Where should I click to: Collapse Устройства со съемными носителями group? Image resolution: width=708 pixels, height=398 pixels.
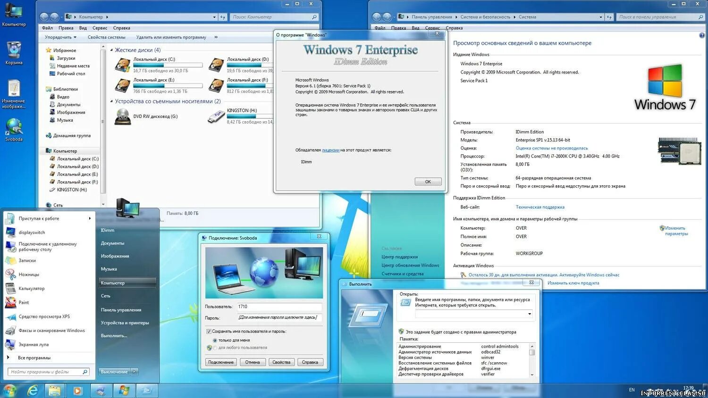coord(112,101)
